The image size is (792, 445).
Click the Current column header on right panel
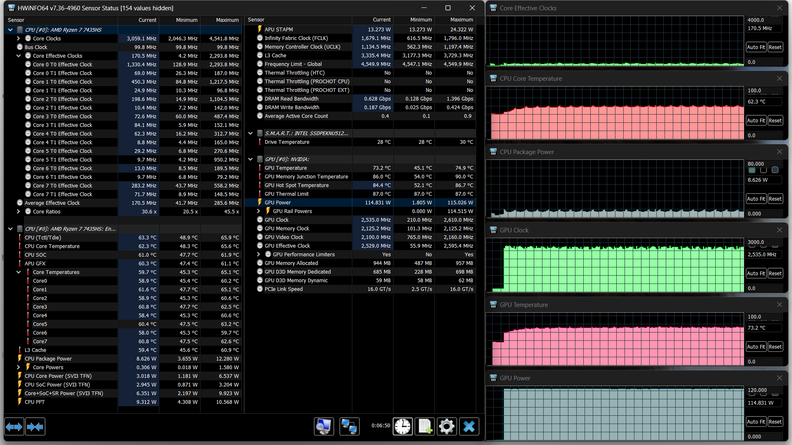[x=382, y=20]
